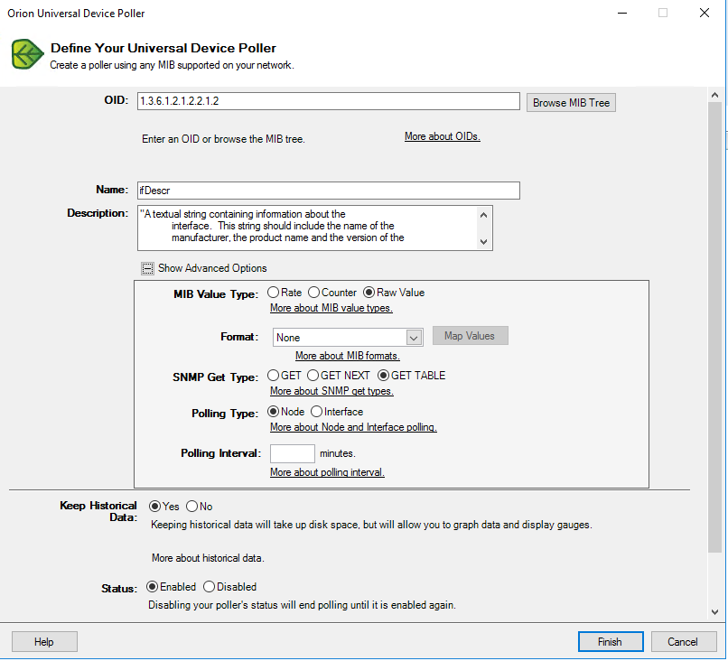Screen dimensions: 728x661
Task: Choose GET NEXT SNMP get type
Action: 313,375
